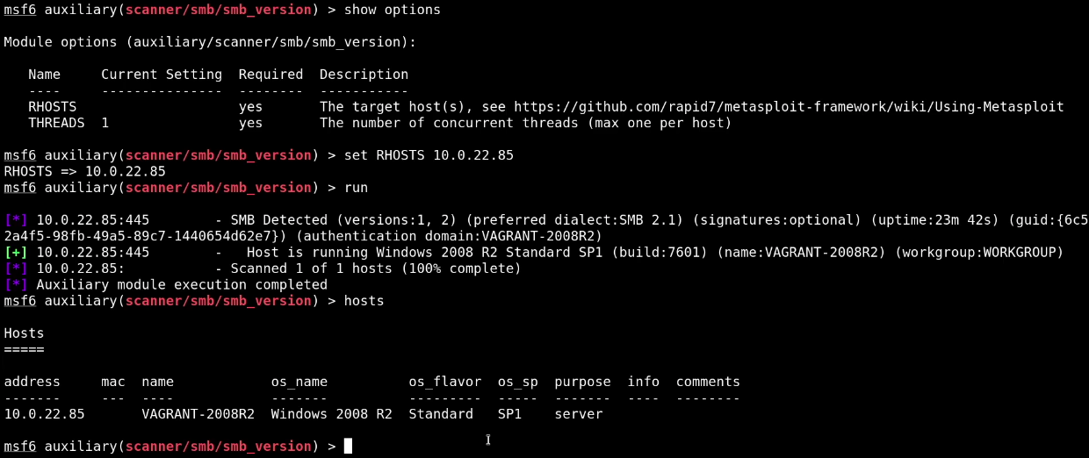Click the RHOSTS name in options table
The width and height of the screenshot is (1089, 458).
53,107
